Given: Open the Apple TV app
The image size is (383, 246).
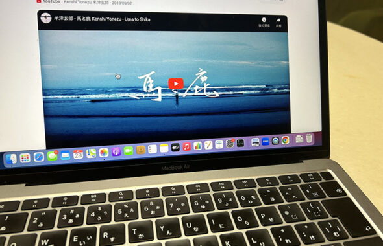Looking at the screenshot, I should point(175,148).
